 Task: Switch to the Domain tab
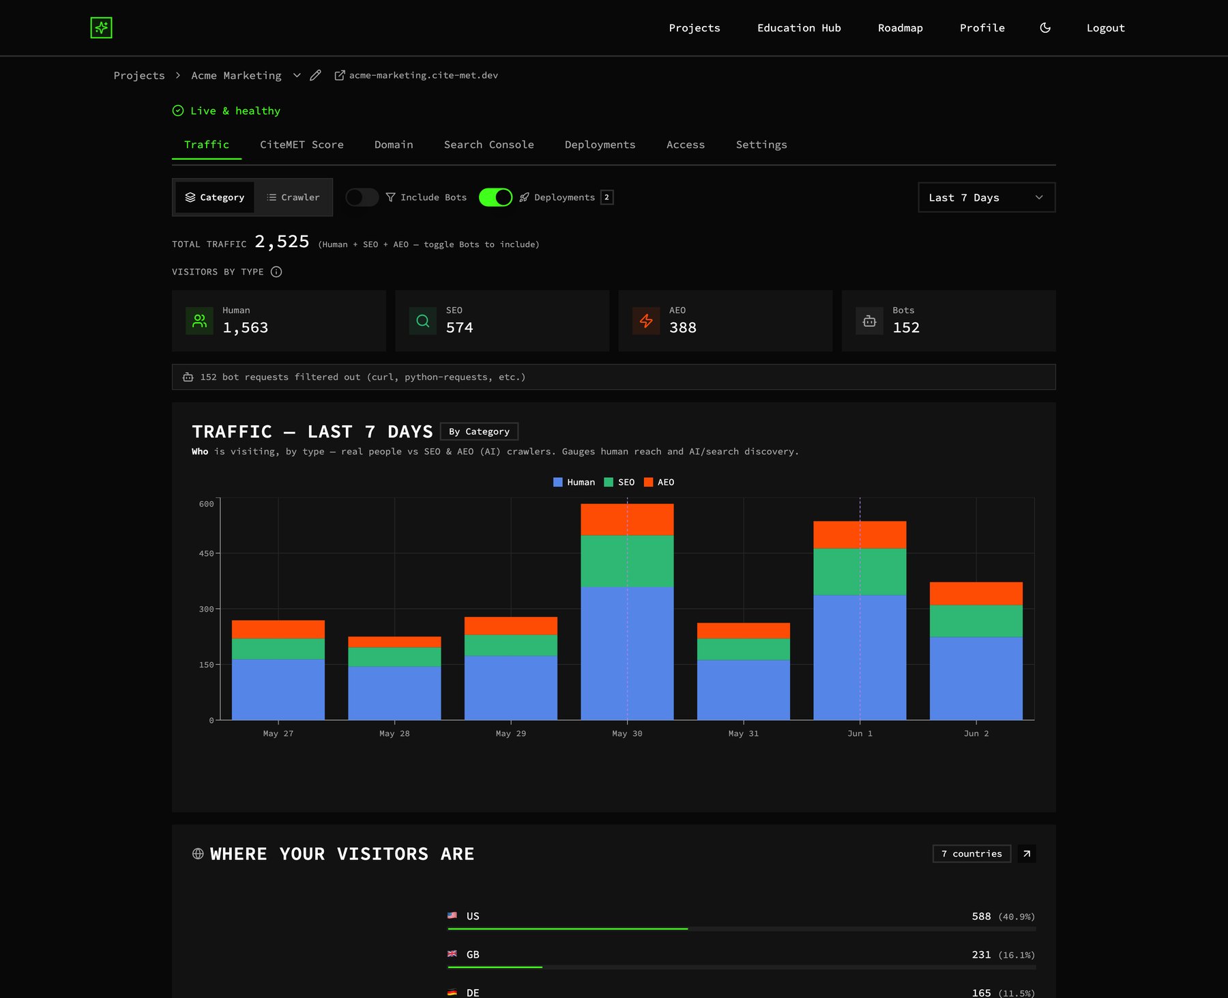tap(394, 145)
